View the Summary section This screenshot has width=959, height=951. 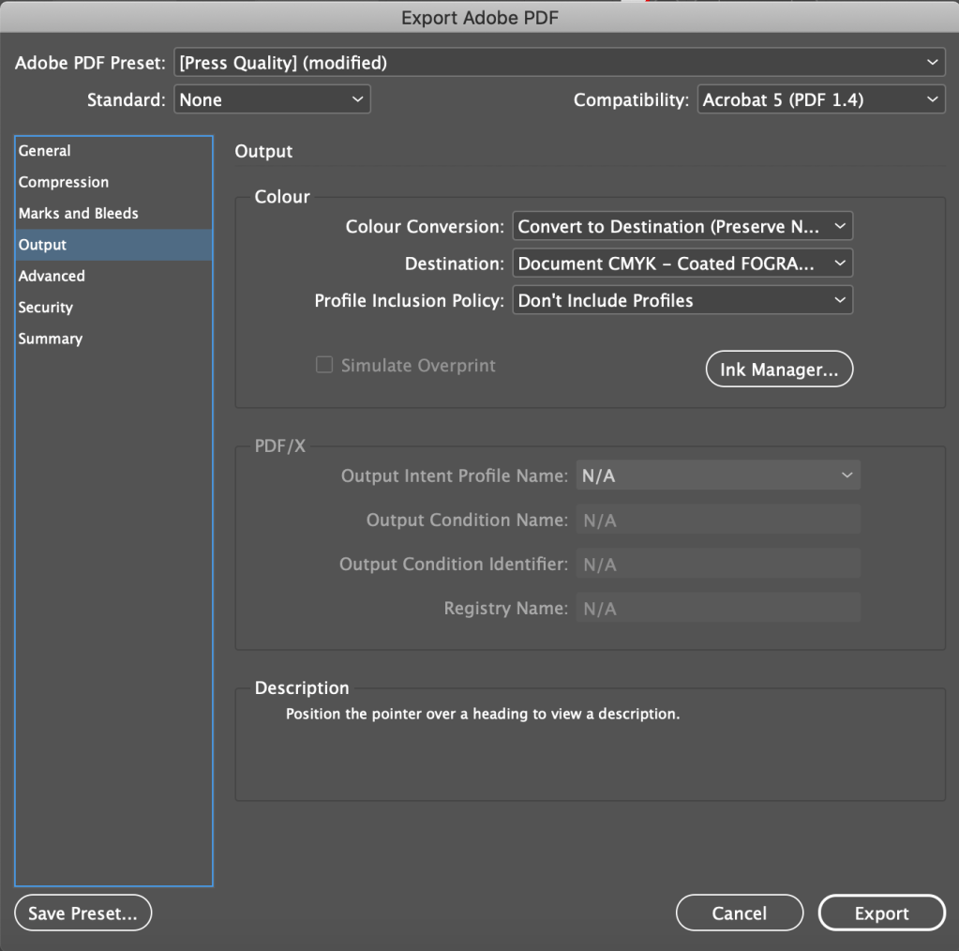tap(51, 340)
